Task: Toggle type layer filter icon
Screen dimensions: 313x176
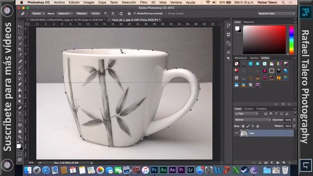Action: coord(276,114)
